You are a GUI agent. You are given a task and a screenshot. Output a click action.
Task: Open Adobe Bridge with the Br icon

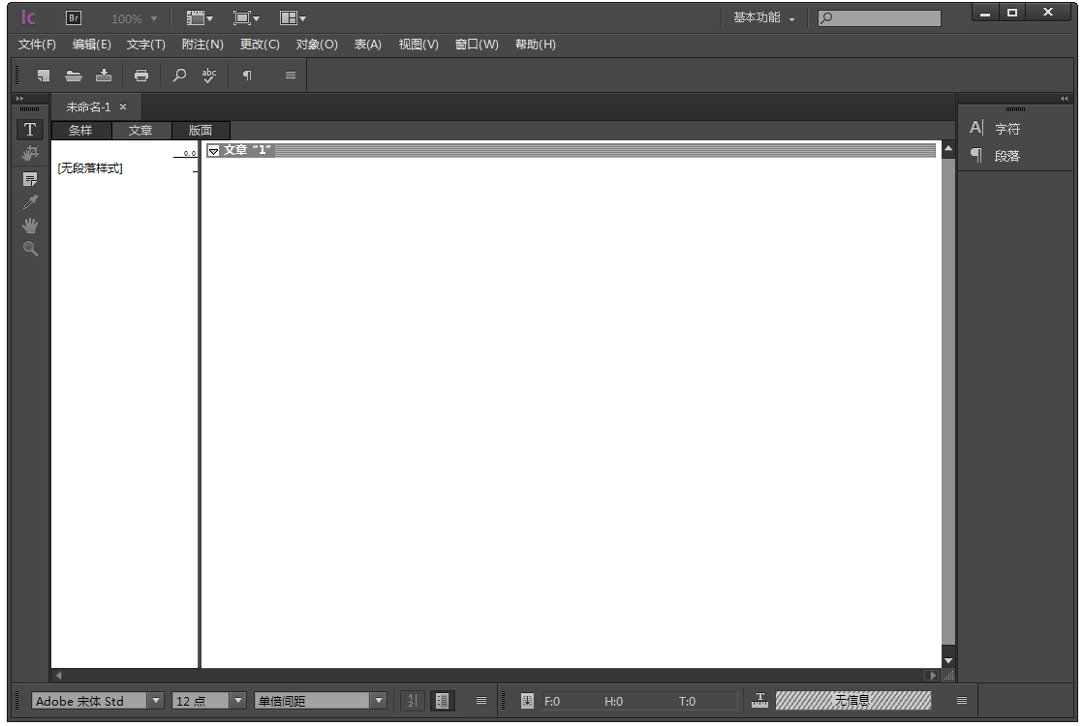(74, 18)
